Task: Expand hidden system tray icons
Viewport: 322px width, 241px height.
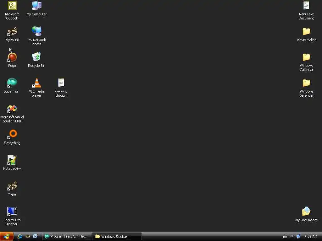Action: [291, 236]
